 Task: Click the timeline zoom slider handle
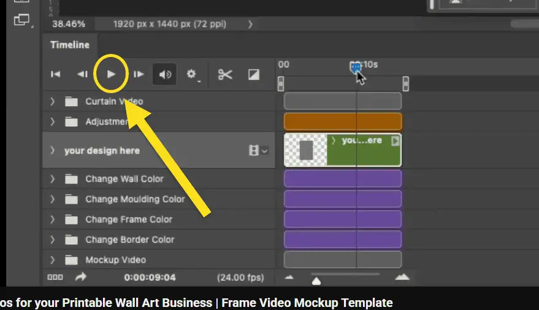316,281
